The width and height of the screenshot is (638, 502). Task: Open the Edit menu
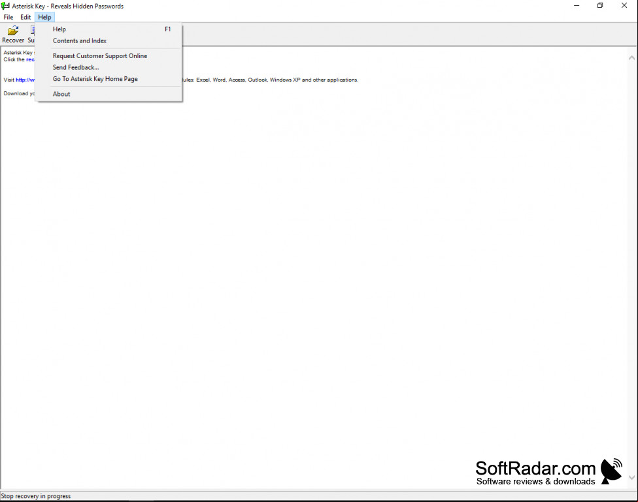click(x=25, y=17)
